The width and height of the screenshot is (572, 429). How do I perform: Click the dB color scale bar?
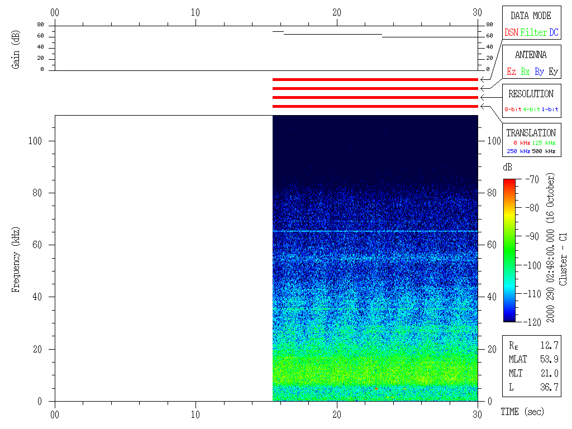tap(509, 250)
